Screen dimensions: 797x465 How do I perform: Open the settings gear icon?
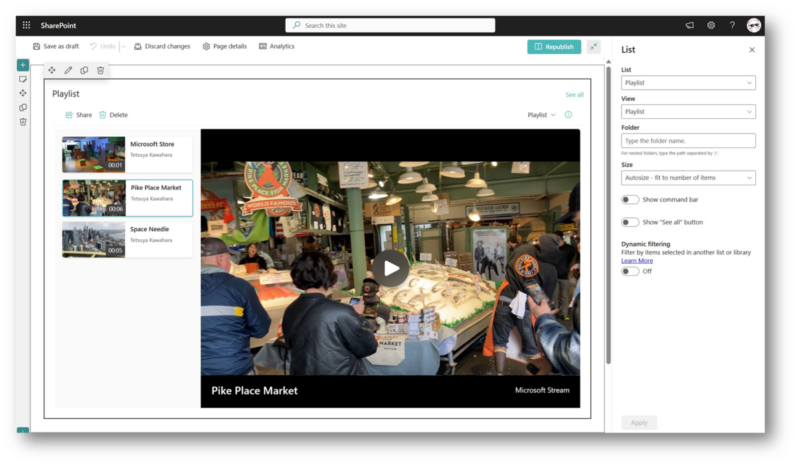[x=711, y=25]
